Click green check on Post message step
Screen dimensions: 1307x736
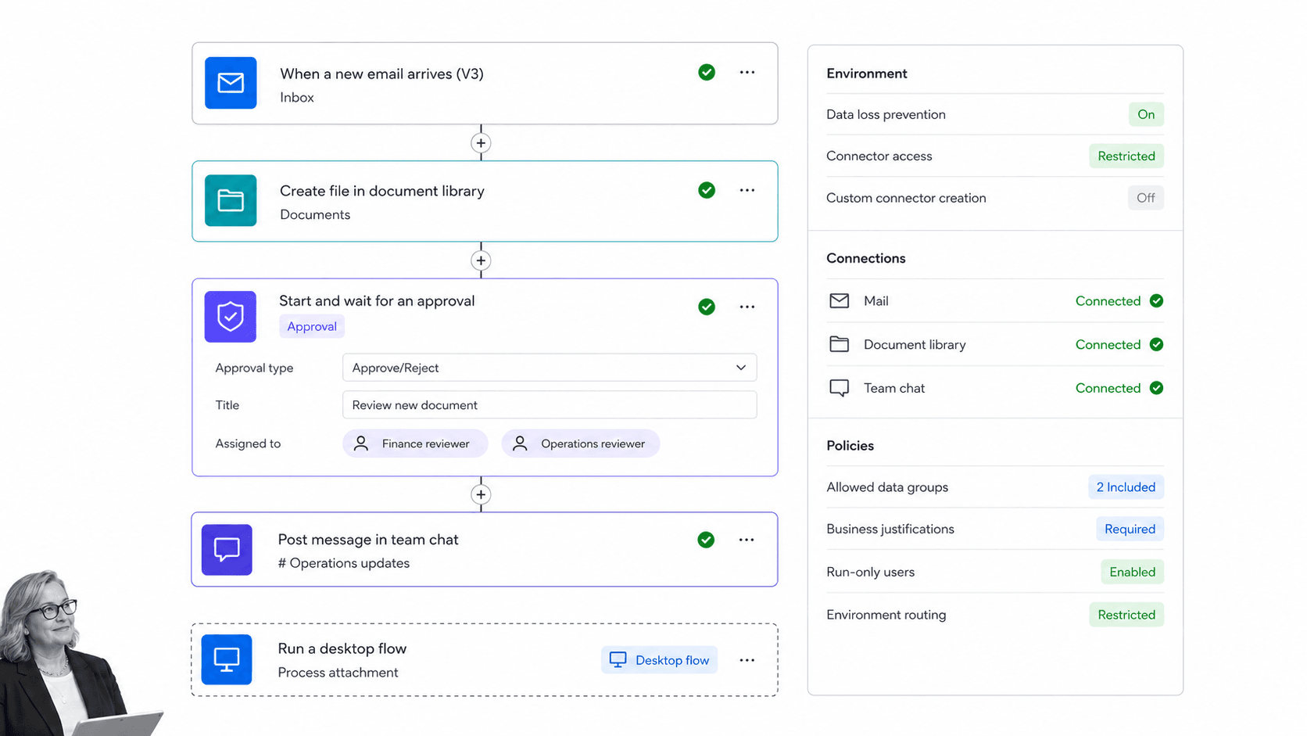[706, 540]
